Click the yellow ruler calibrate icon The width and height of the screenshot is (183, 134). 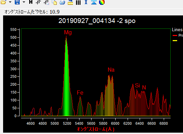70,2
